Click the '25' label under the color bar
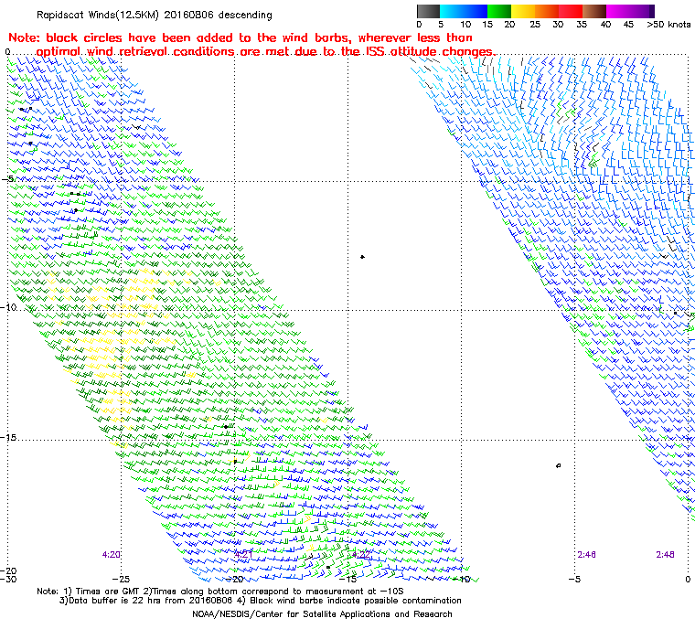Image resolution: width=695 pixels, height=629 pixels. [x=535, y=25]
